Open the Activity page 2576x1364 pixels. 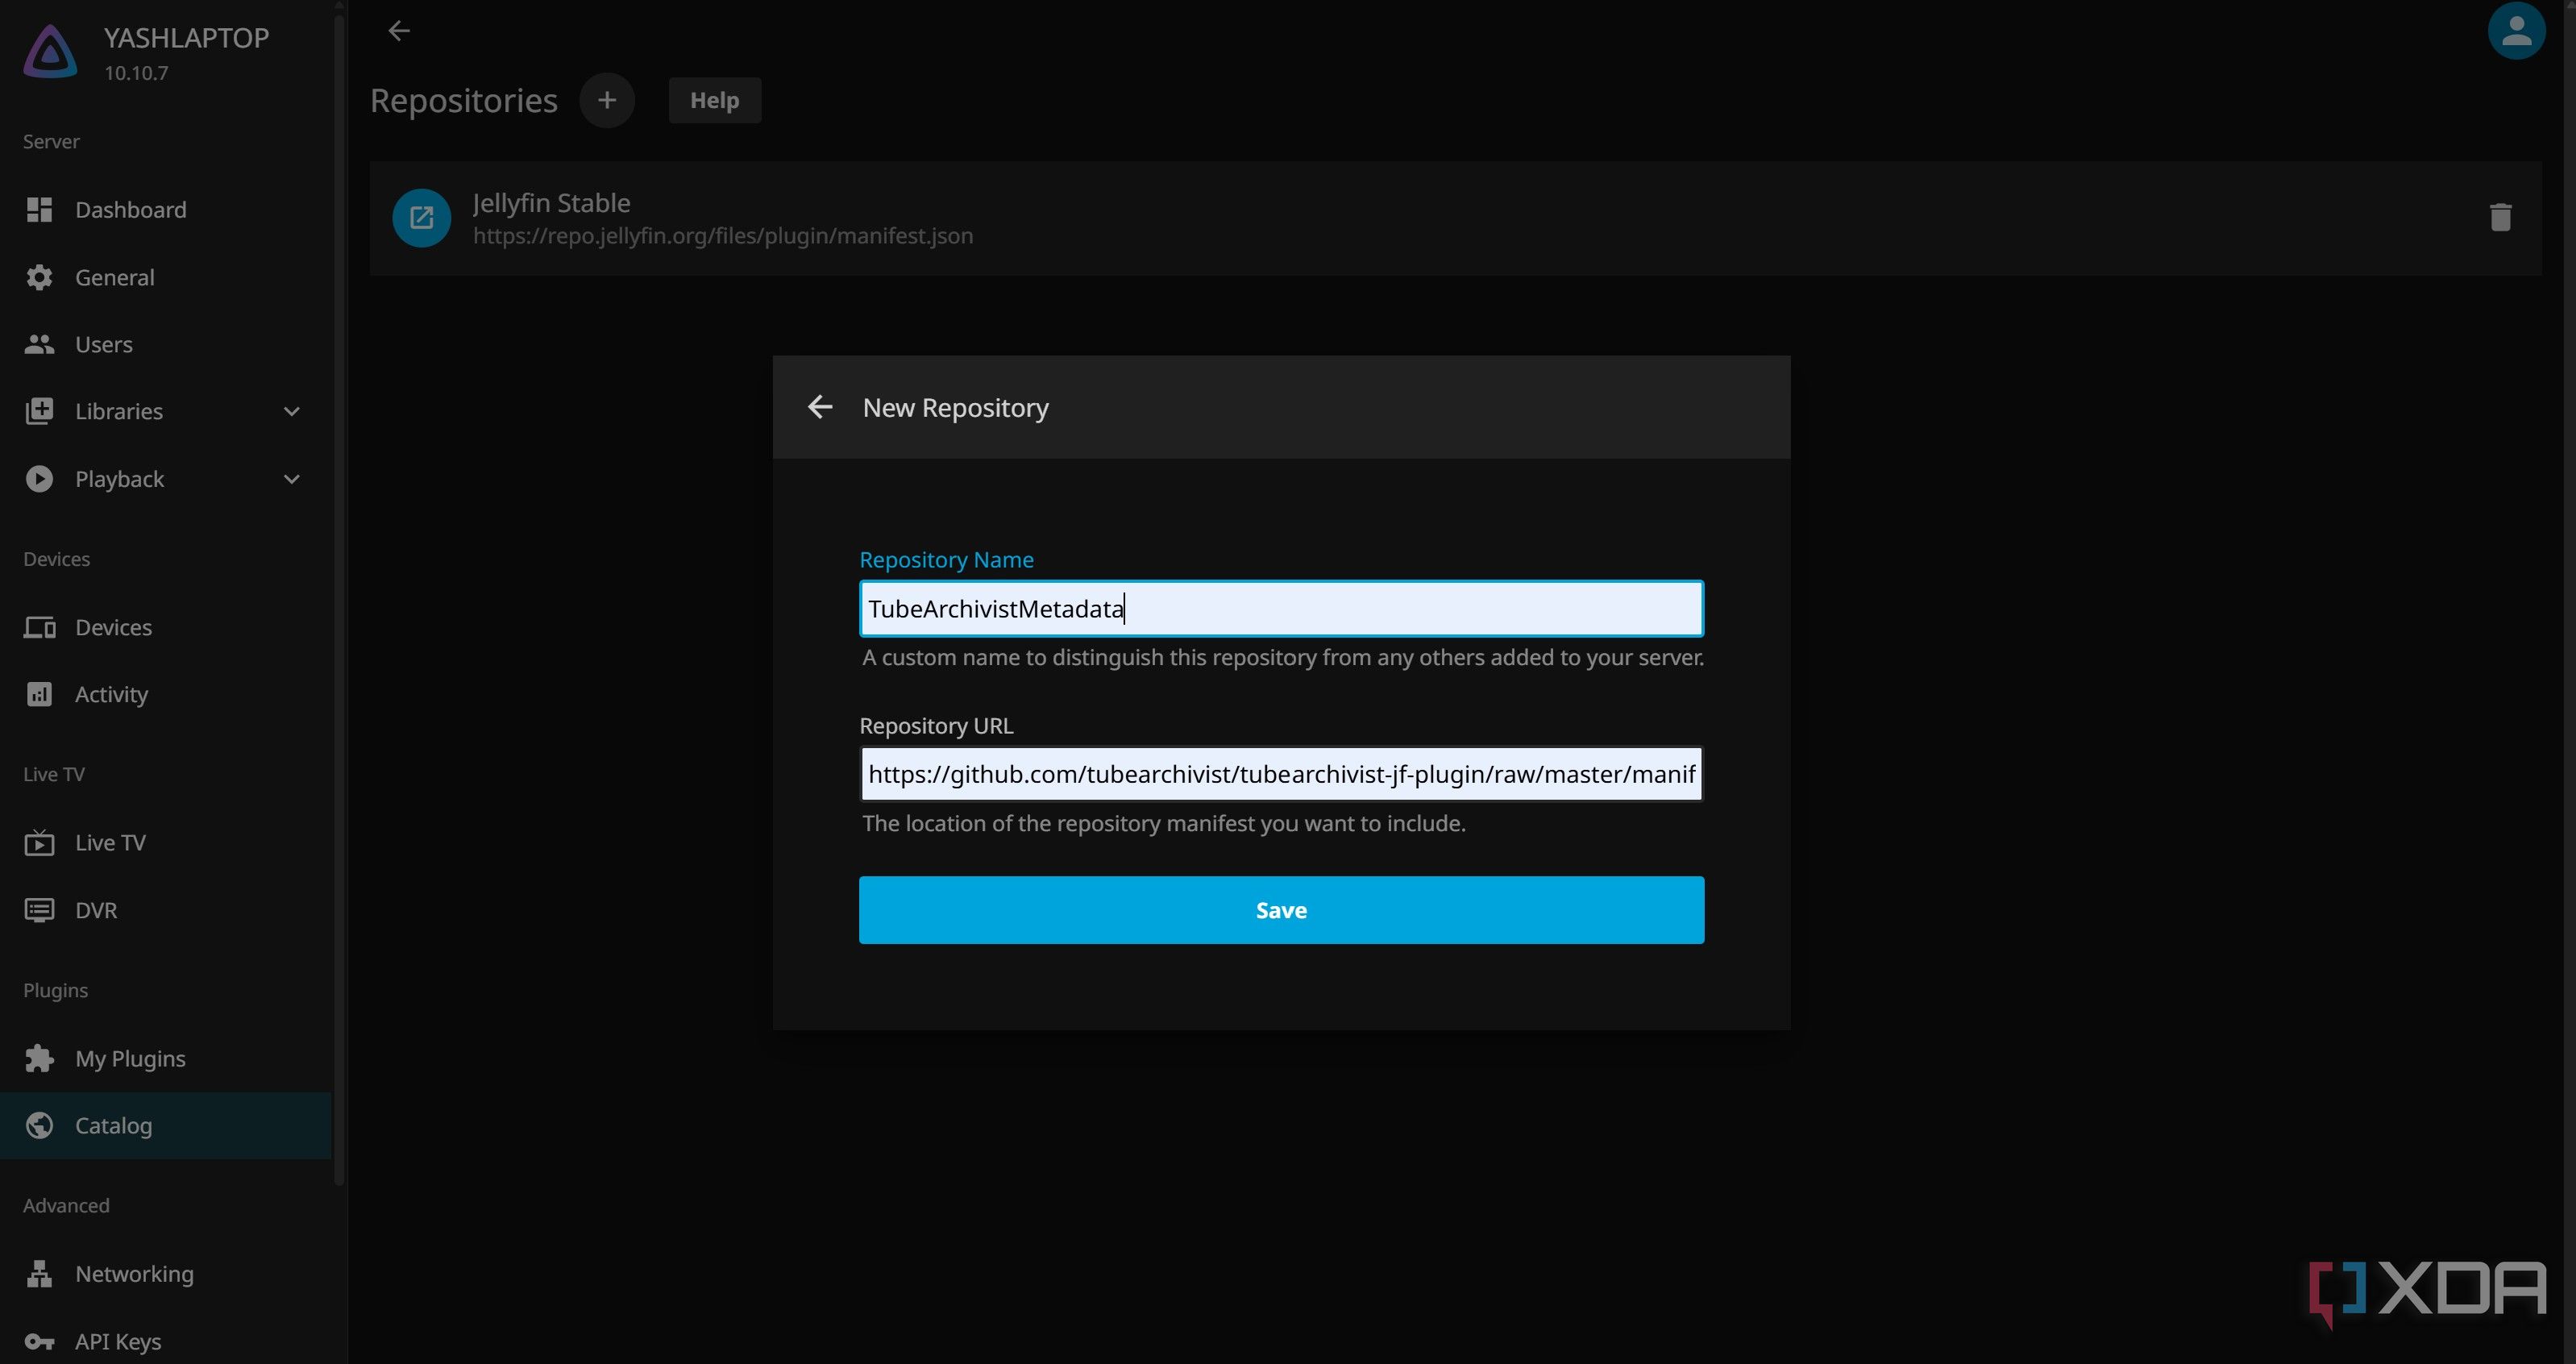166,694
